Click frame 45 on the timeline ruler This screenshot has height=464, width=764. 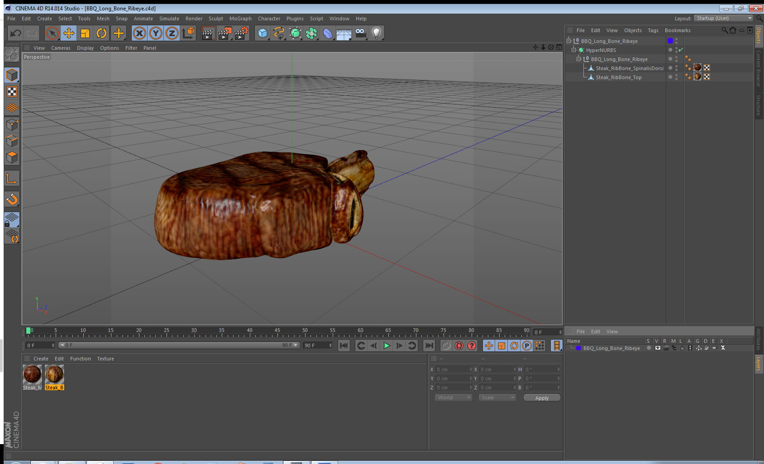[277, 331]
